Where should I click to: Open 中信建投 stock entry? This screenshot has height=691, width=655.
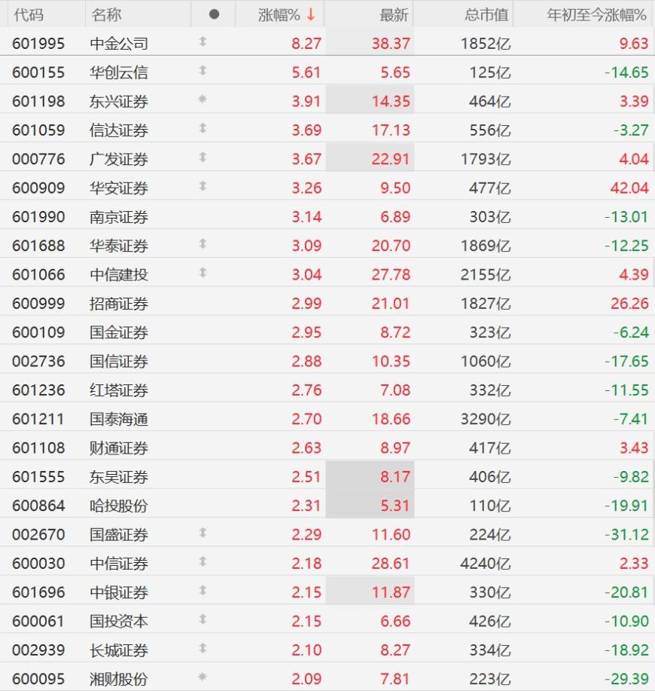coord(119,274)
